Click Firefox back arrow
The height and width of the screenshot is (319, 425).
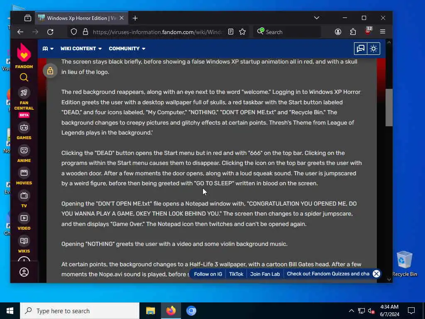[20, 32]
